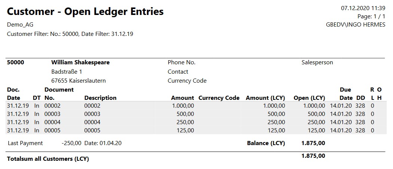This screenshot has width=393, height=169.
Task: Select document number 00002 entry
Action: (x=52, y=106)
